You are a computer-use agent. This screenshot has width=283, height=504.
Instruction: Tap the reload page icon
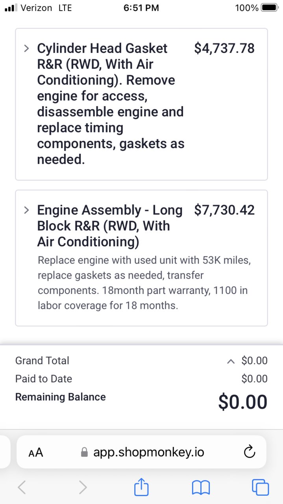[x=250, y=452]
